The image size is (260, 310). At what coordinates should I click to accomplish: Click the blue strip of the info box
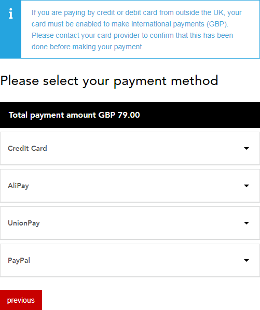pyautogui.click(x=10, y=29)
